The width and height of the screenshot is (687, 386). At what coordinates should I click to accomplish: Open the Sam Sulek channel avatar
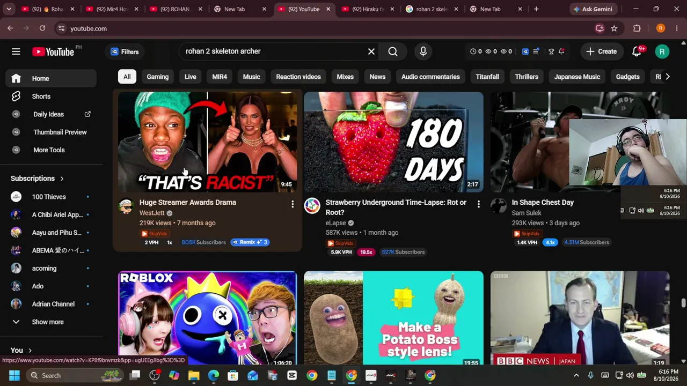click(x=498, y=206)
